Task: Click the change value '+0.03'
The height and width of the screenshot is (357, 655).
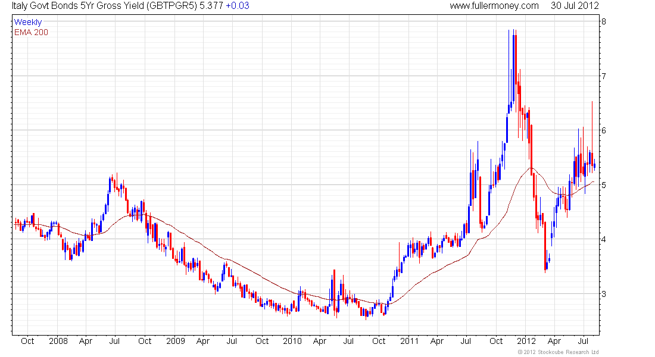Action: [237, 6]
